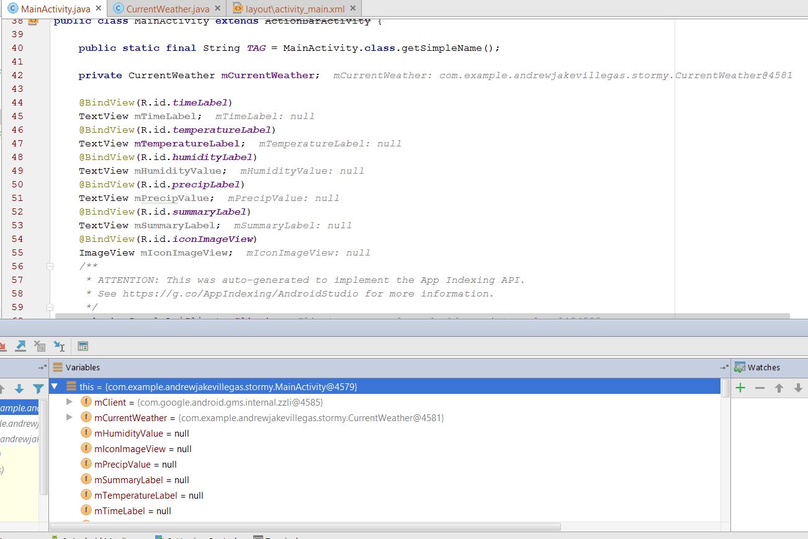This screenshot has width=808, height=539.
Task: Move watch up with the arrow icon
Action: 779,388
